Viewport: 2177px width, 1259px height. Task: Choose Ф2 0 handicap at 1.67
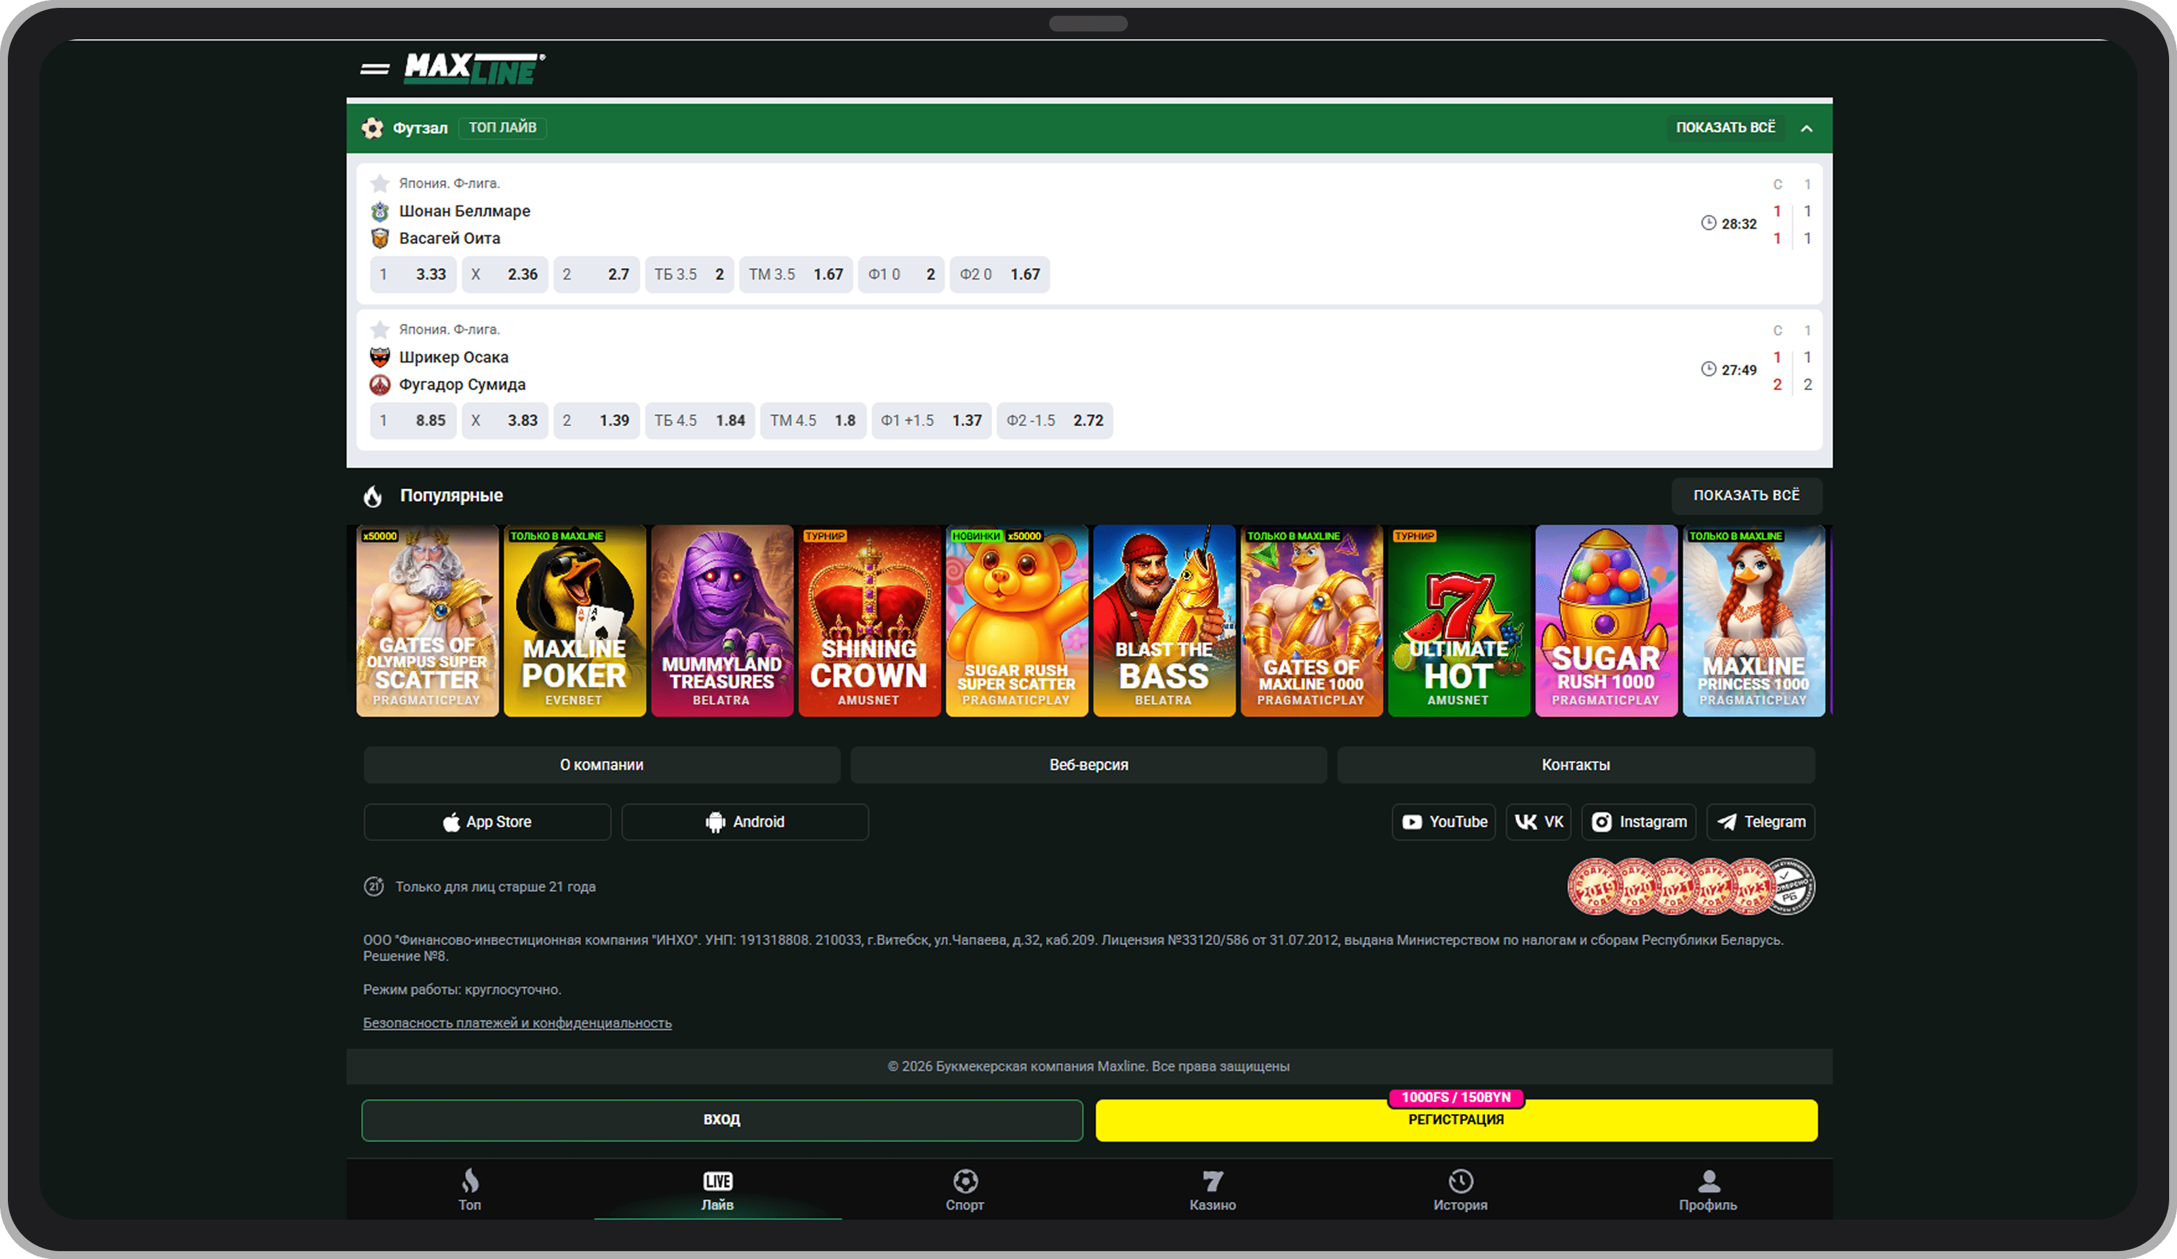point(1001,275)
